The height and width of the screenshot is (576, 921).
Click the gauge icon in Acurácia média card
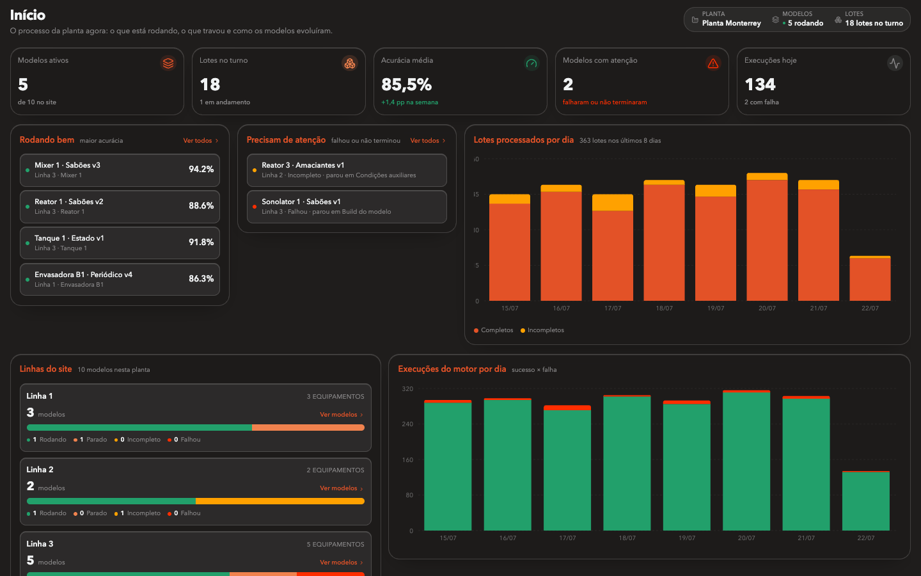tap(531, 63)
